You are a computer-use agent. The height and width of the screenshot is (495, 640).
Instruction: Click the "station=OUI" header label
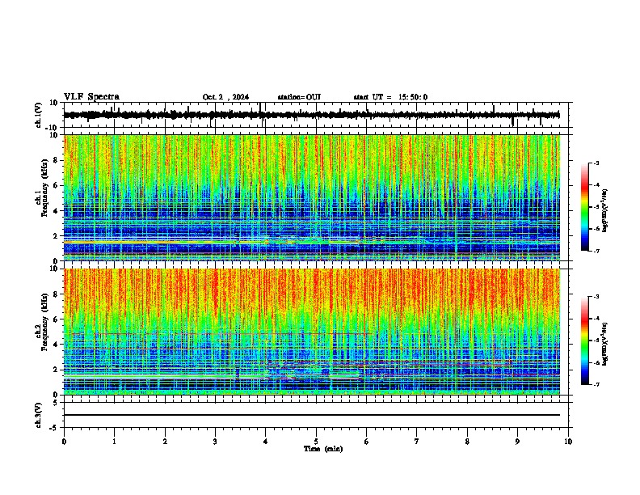pyautogui.click(x=299, y=97)
